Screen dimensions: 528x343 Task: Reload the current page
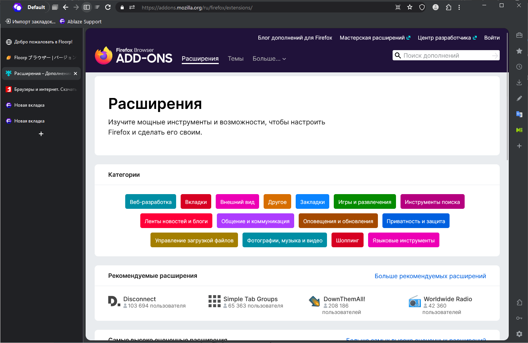click(108, 7)
